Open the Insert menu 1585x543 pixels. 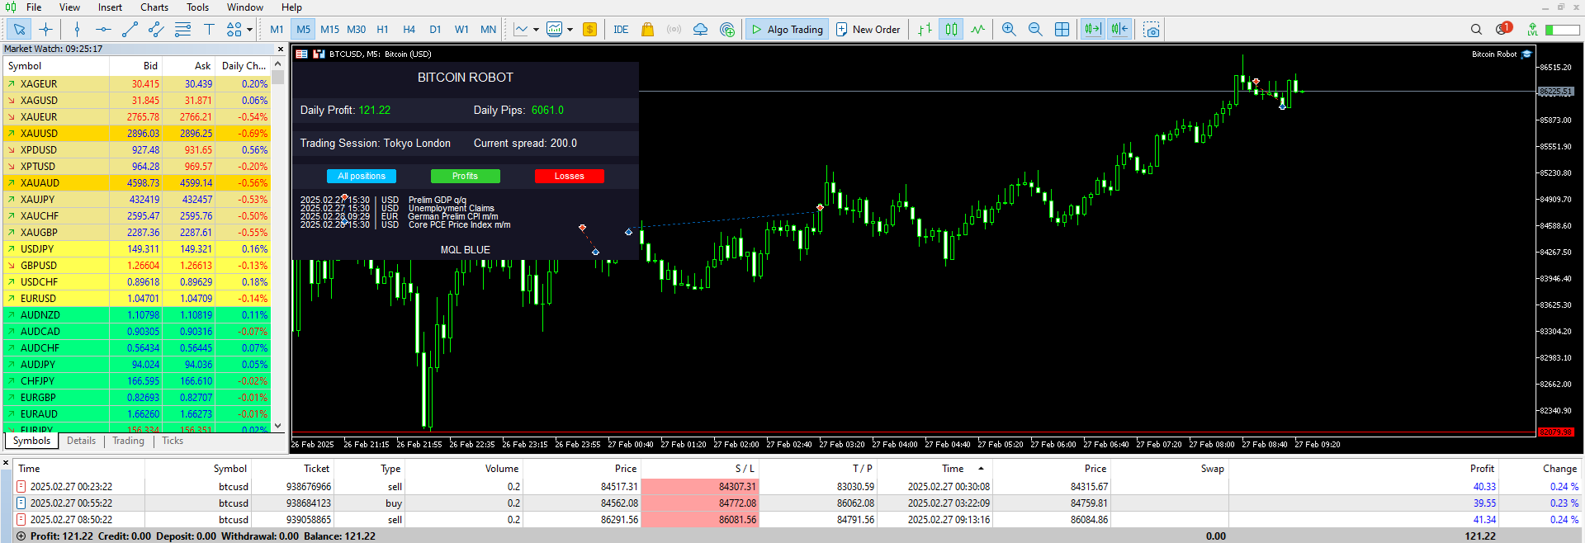pos(110,7)
